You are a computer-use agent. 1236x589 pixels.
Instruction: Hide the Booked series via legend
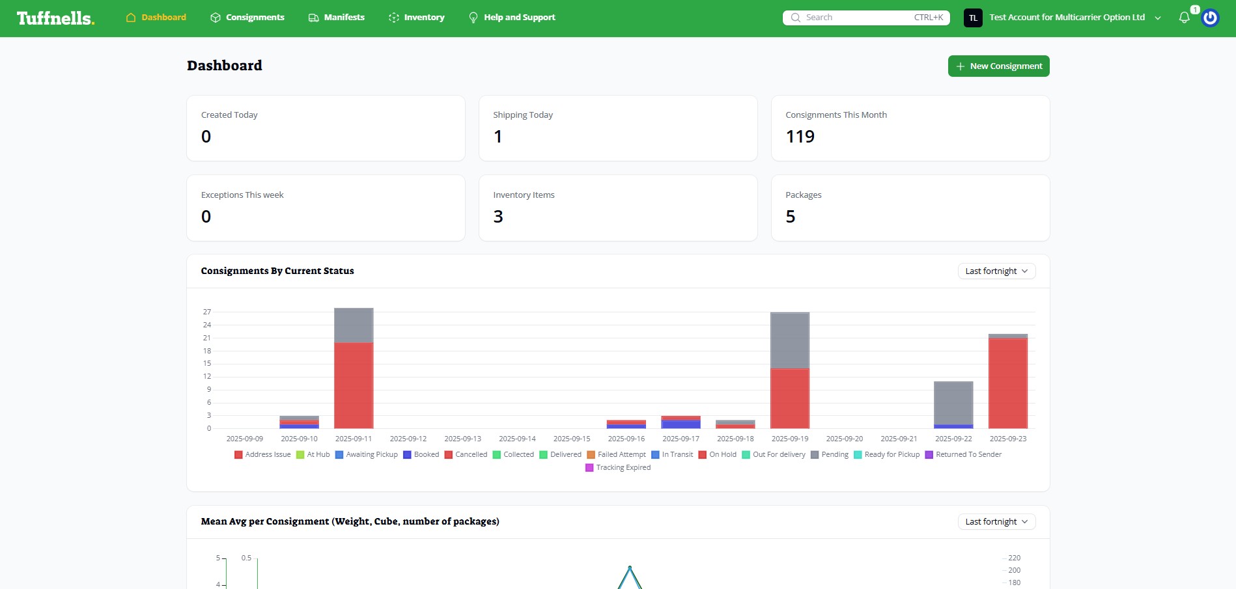tap(421, 454)
